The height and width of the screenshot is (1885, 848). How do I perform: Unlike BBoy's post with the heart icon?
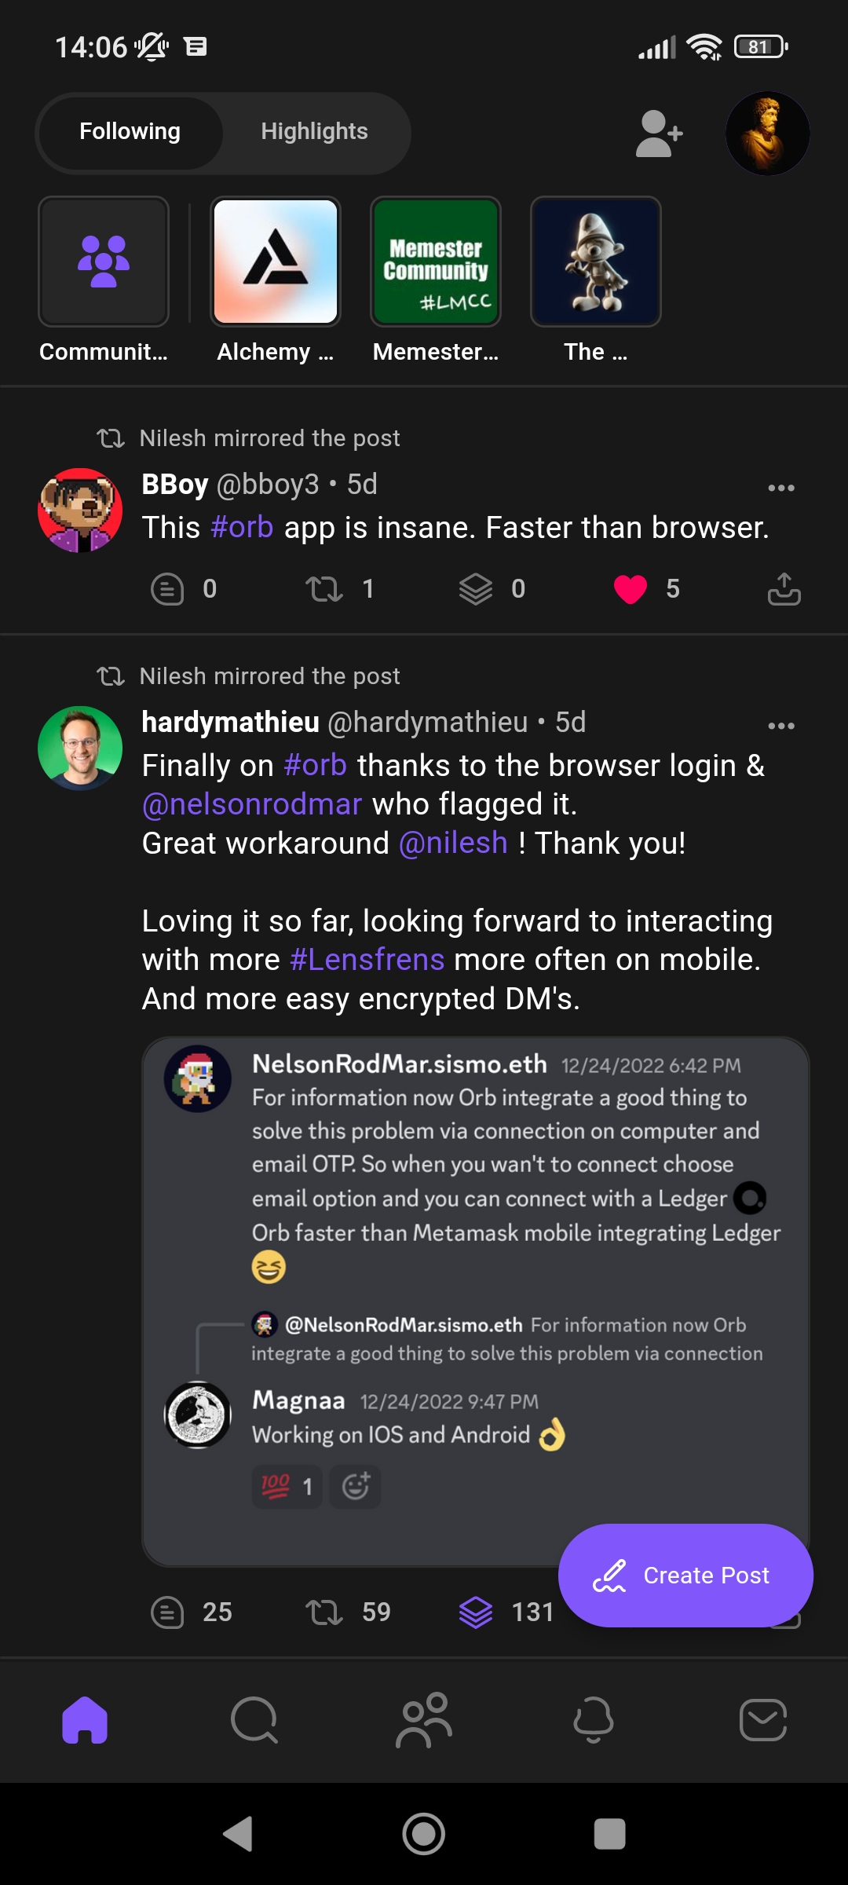click(x=630, y=589)
